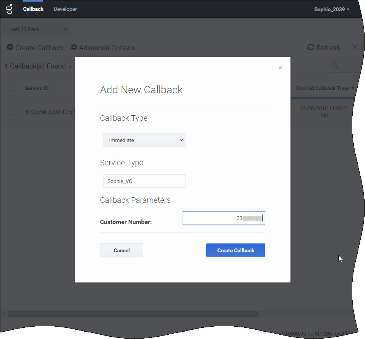Click the Advanced Options gear icon
Screen dimensions: 365x339
pos(74,48)
